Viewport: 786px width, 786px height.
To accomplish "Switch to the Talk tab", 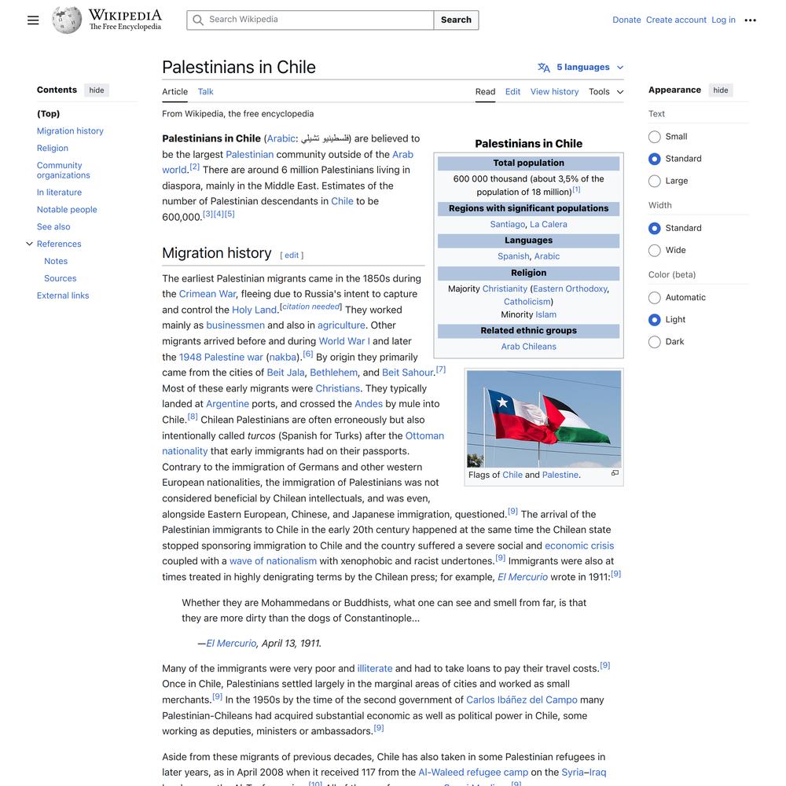I will [x=205, y=92].
